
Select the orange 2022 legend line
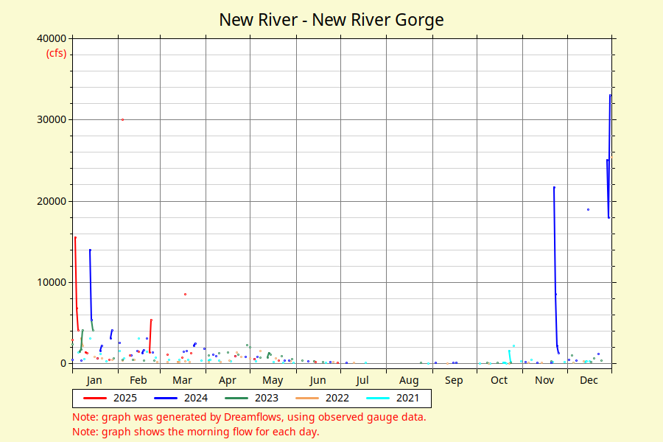click(x=307, y=398)
